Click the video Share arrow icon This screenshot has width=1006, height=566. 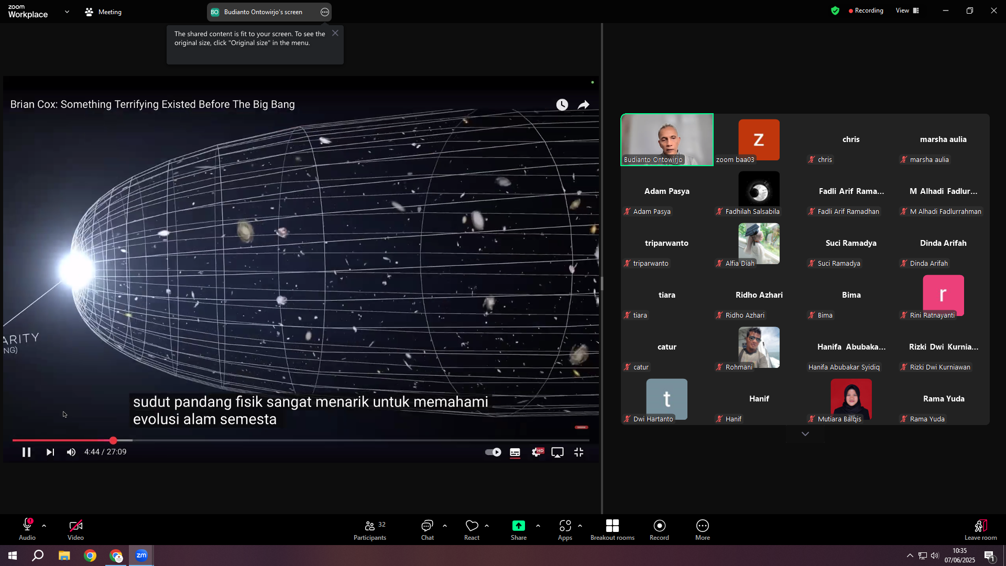pyautogui.click(x=584, y=105)
